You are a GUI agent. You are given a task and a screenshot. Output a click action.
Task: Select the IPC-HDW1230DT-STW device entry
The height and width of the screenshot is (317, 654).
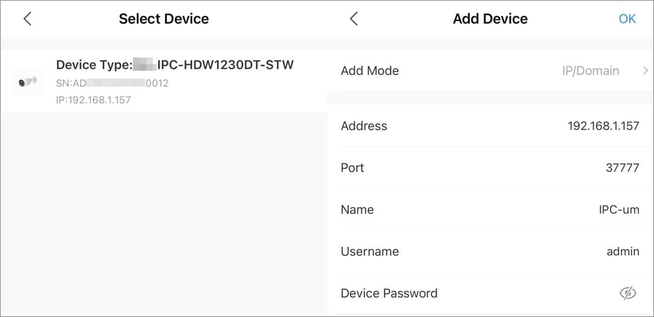pyautogui.click(x=163, y=81)
